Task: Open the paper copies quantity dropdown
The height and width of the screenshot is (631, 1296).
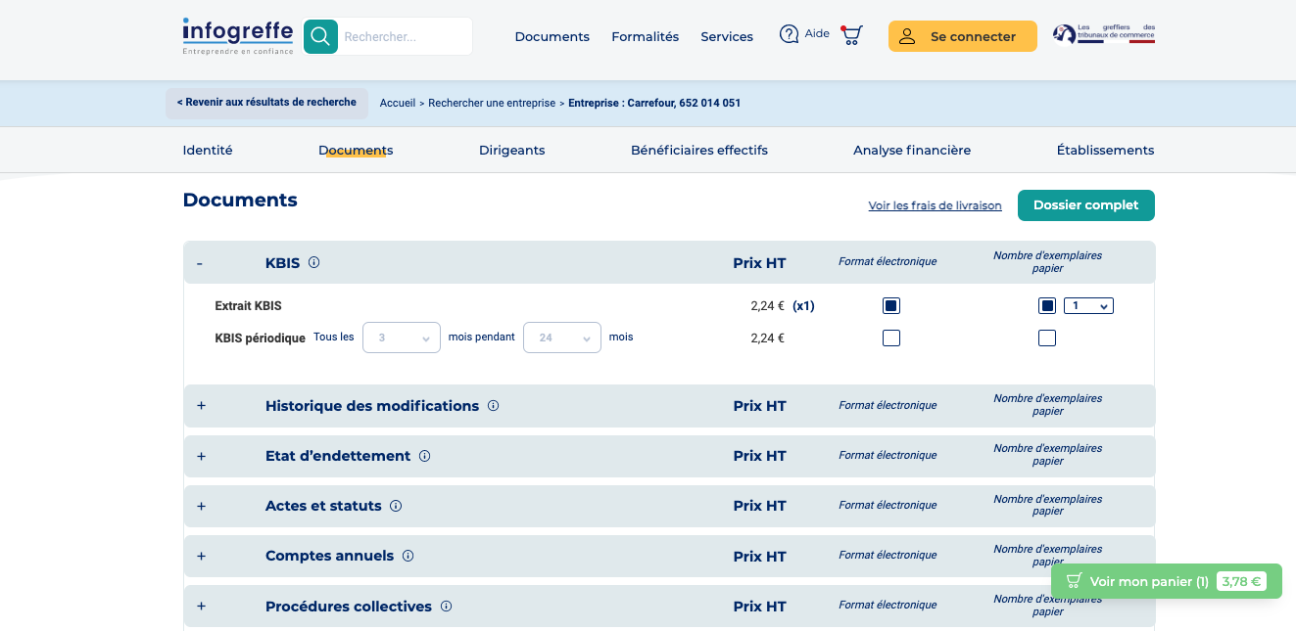Action: [x=1088, y=306]
